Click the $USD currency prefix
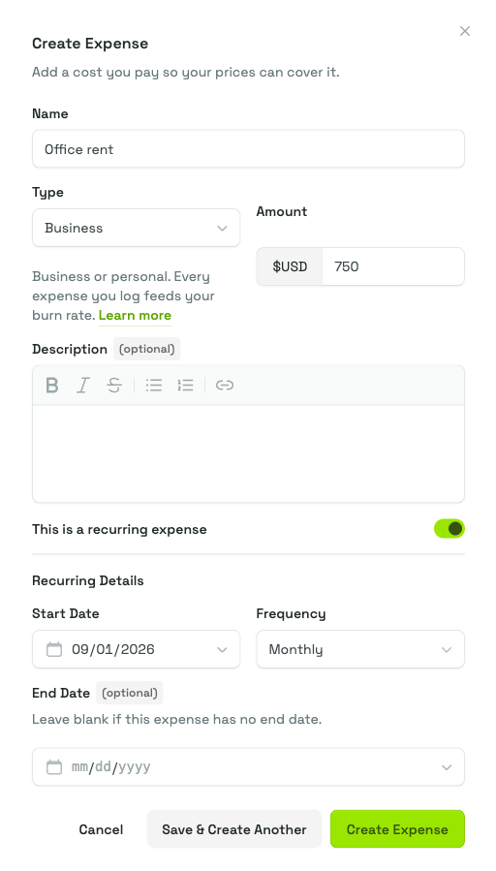The height and width of the screenshot is (871, 496). coord(290,266)
